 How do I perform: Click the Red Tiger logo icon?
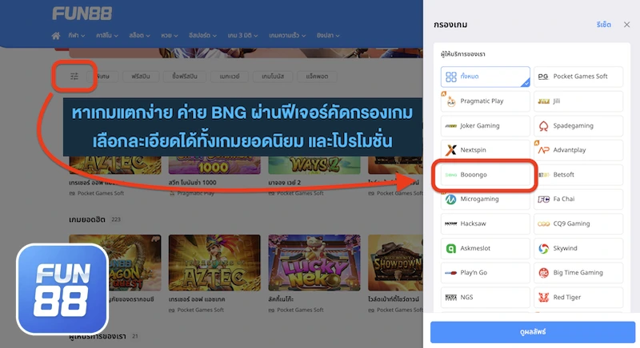coord(544,297)
